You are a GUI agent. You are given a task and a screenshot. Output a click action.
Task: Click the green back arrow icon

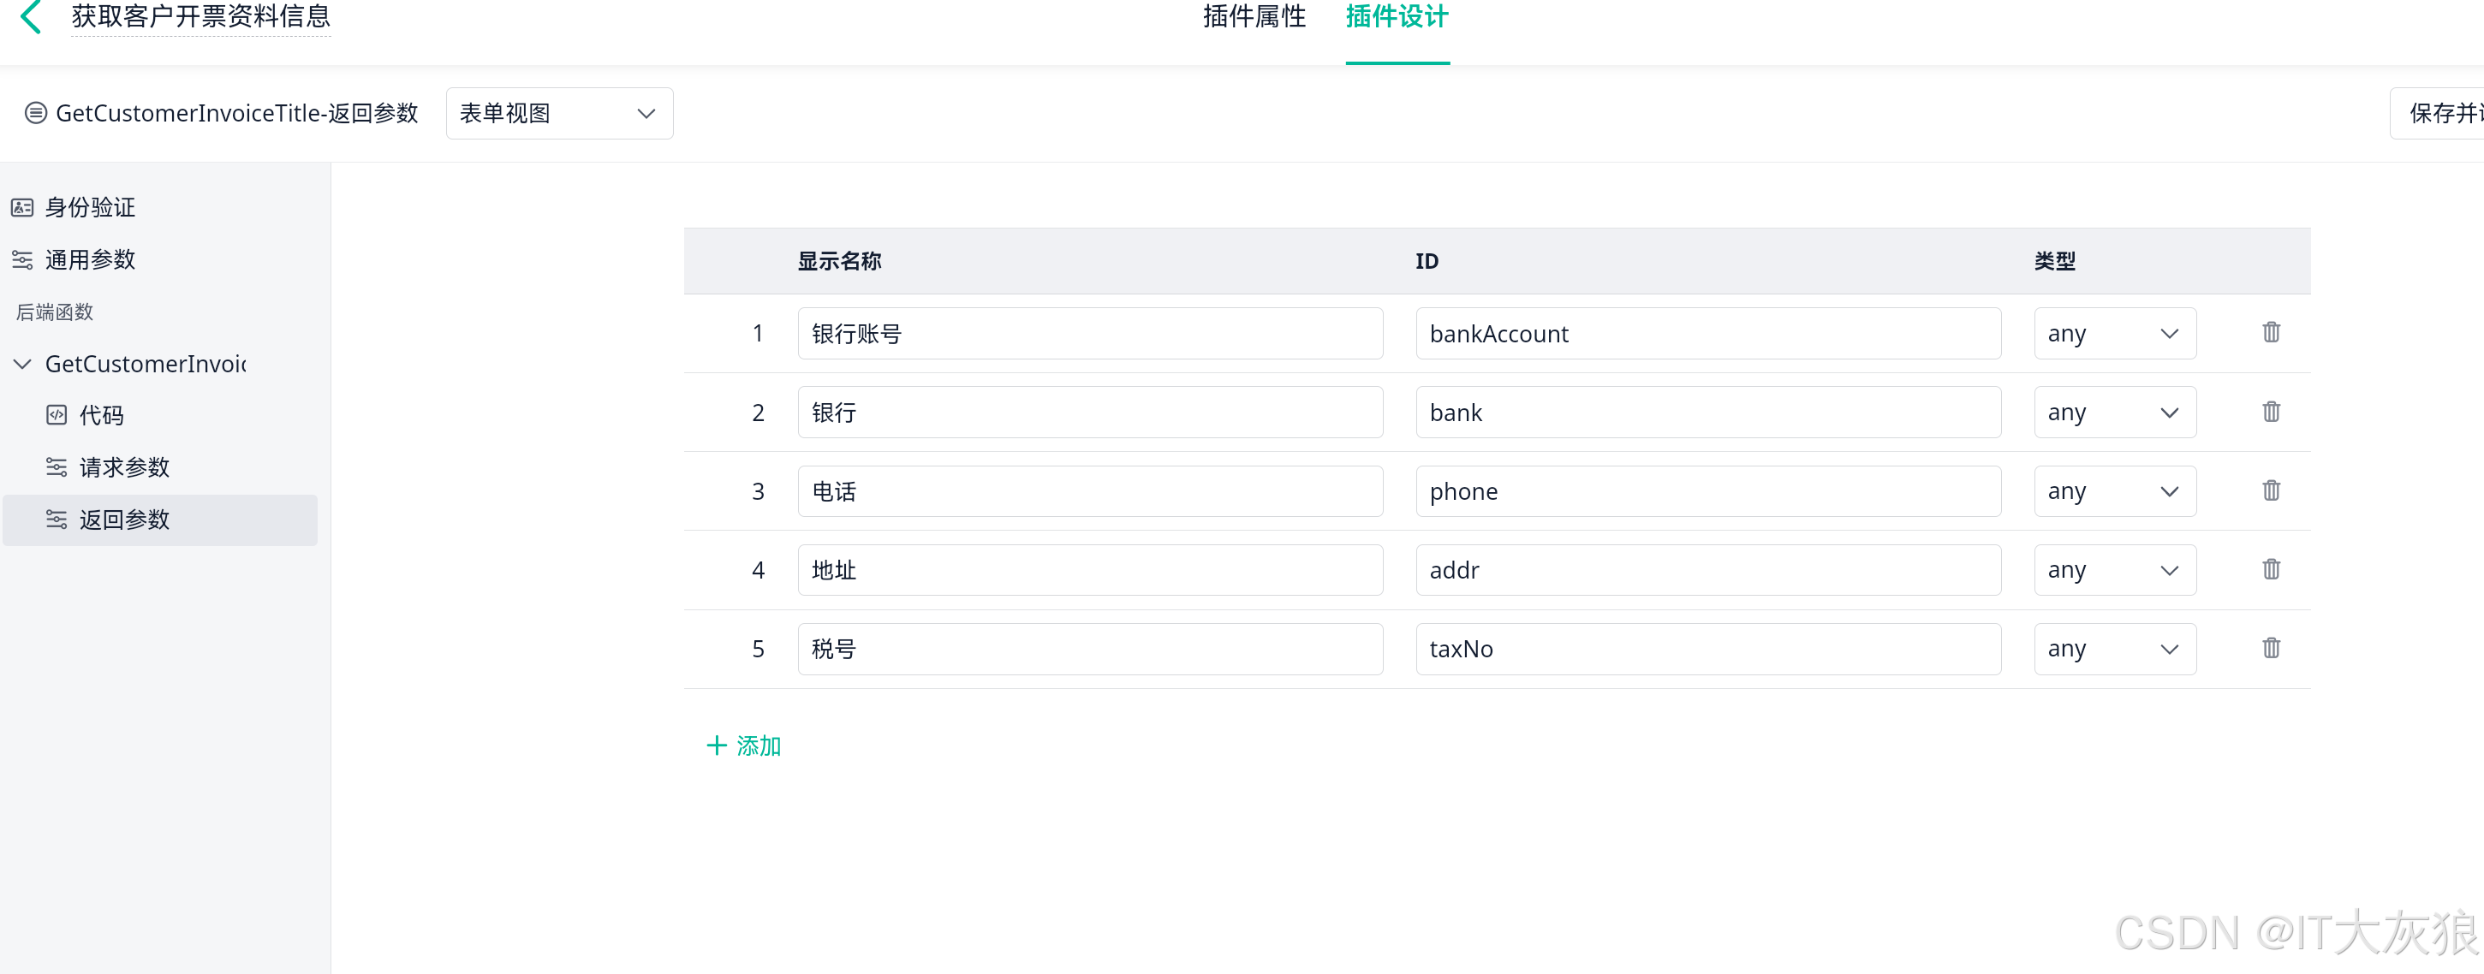pos(31,17)
